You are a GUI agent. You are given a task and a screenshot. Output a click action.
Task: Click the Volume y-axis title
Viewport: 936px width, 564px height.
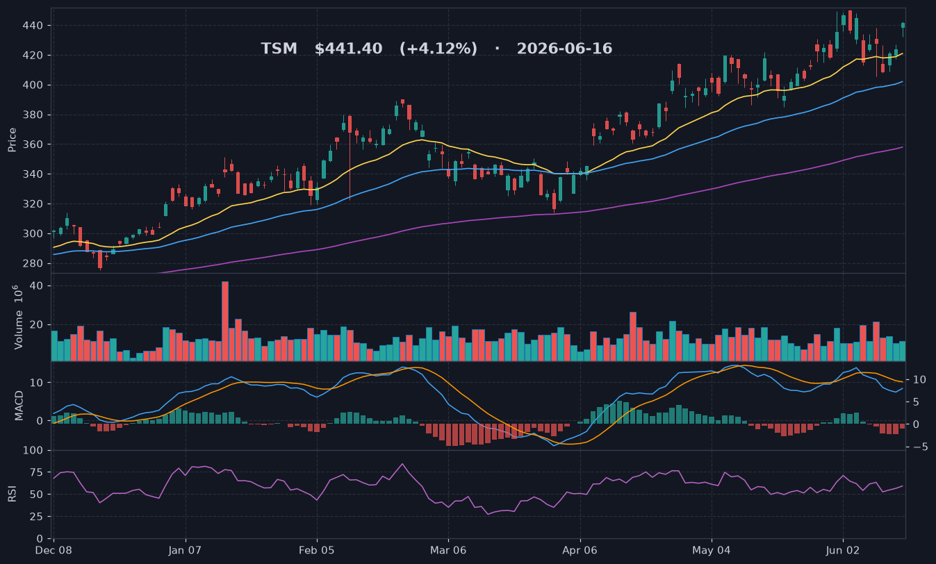pos(17,317)
